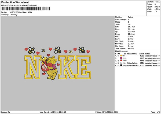Click the 'Emerald Black' description

(133, 66)
